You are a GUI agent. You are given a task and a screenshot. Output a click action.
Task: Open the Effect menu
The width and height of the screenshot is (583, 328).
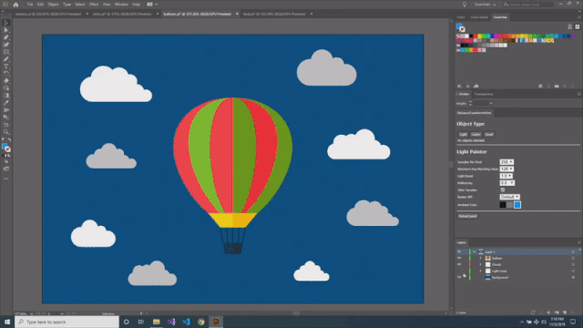[x=93, y=5]
